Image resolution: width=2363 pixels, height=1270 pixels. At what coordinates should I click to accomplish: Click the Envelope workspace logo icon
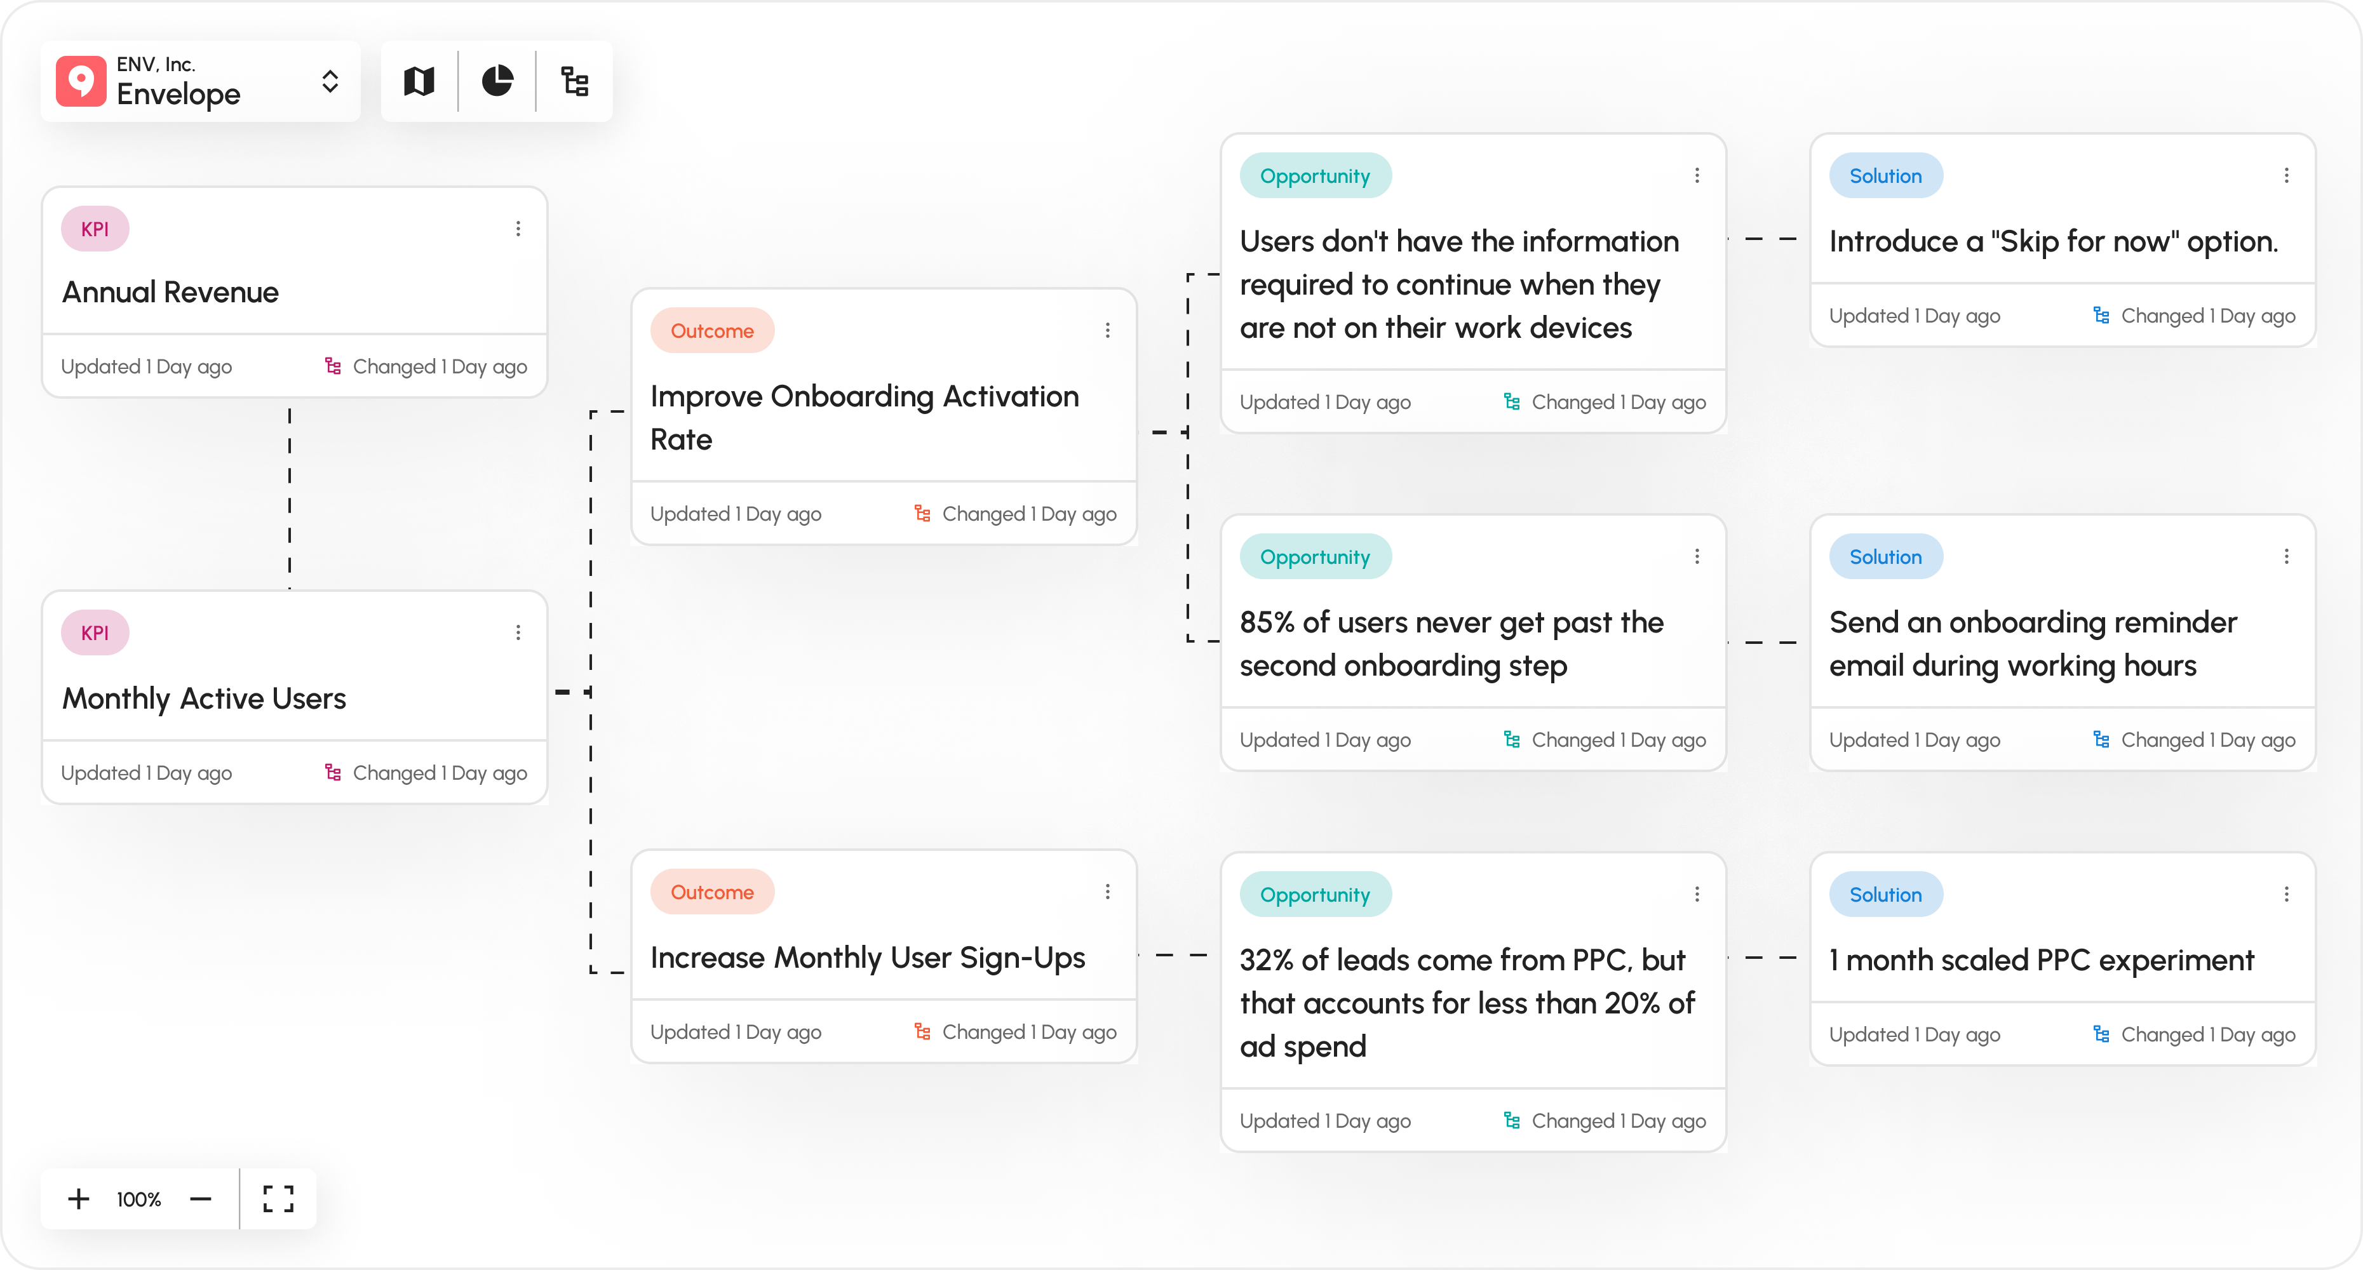(81, 82)
